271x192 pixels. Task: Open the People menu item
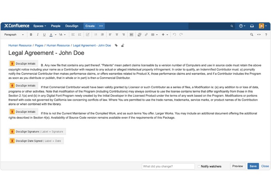pyautogui.click(x=56, y=26)
